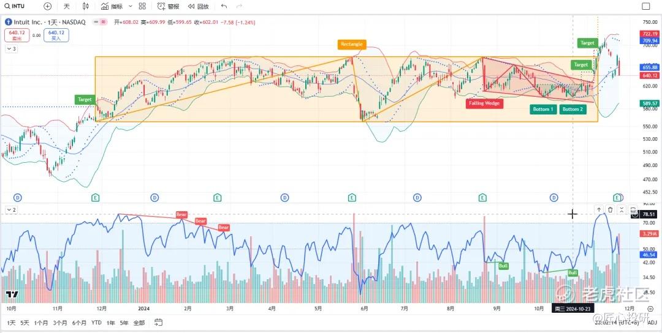Select the 5天 time range
Image resolution: width=662 pixels, height=333 pixels.
(25, 323)
